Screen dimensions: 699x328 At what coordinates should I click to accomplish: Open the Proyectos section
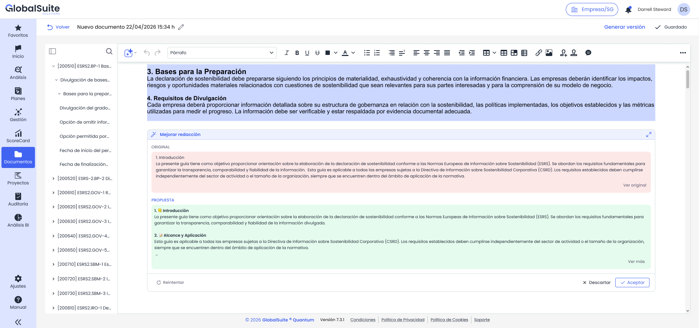point(18,179)
